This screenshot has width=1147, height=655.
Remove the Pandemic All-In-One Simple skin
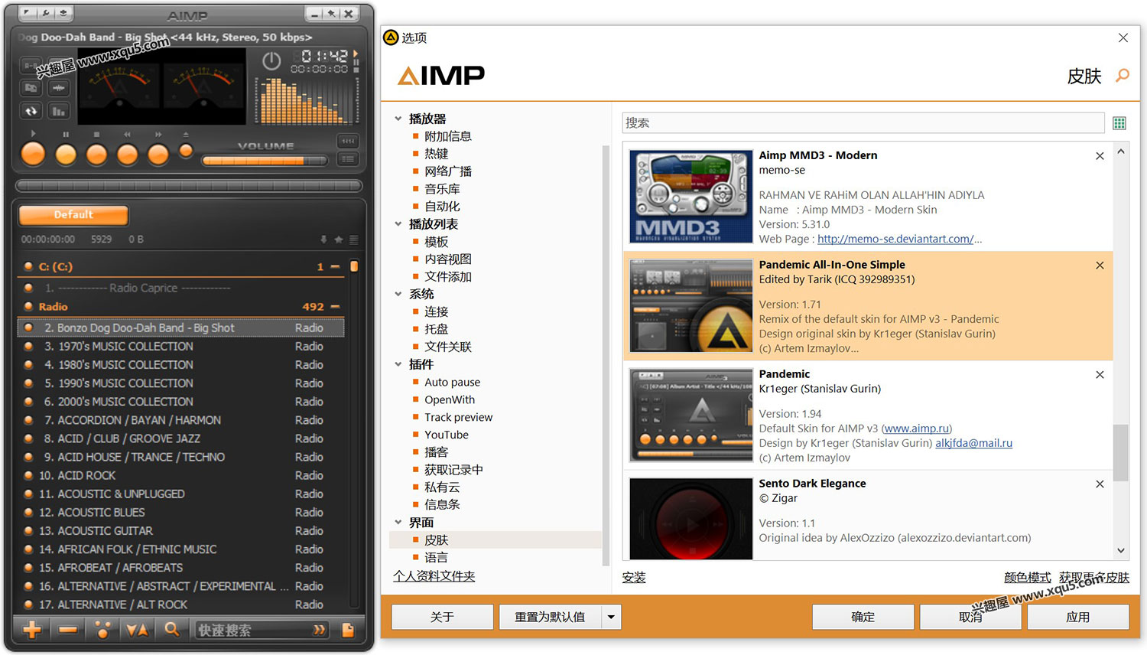point(1100,266)
